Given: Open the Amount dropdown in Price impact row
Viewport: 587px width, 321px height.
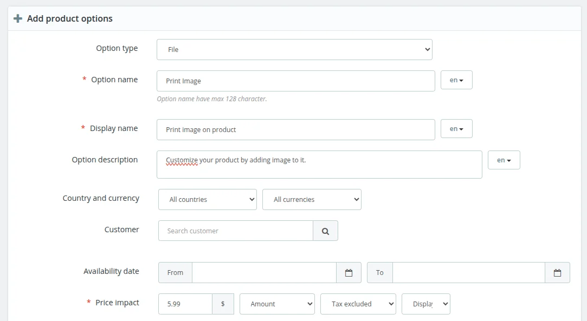Looking at the screenshot, I should tap(277, 304).
